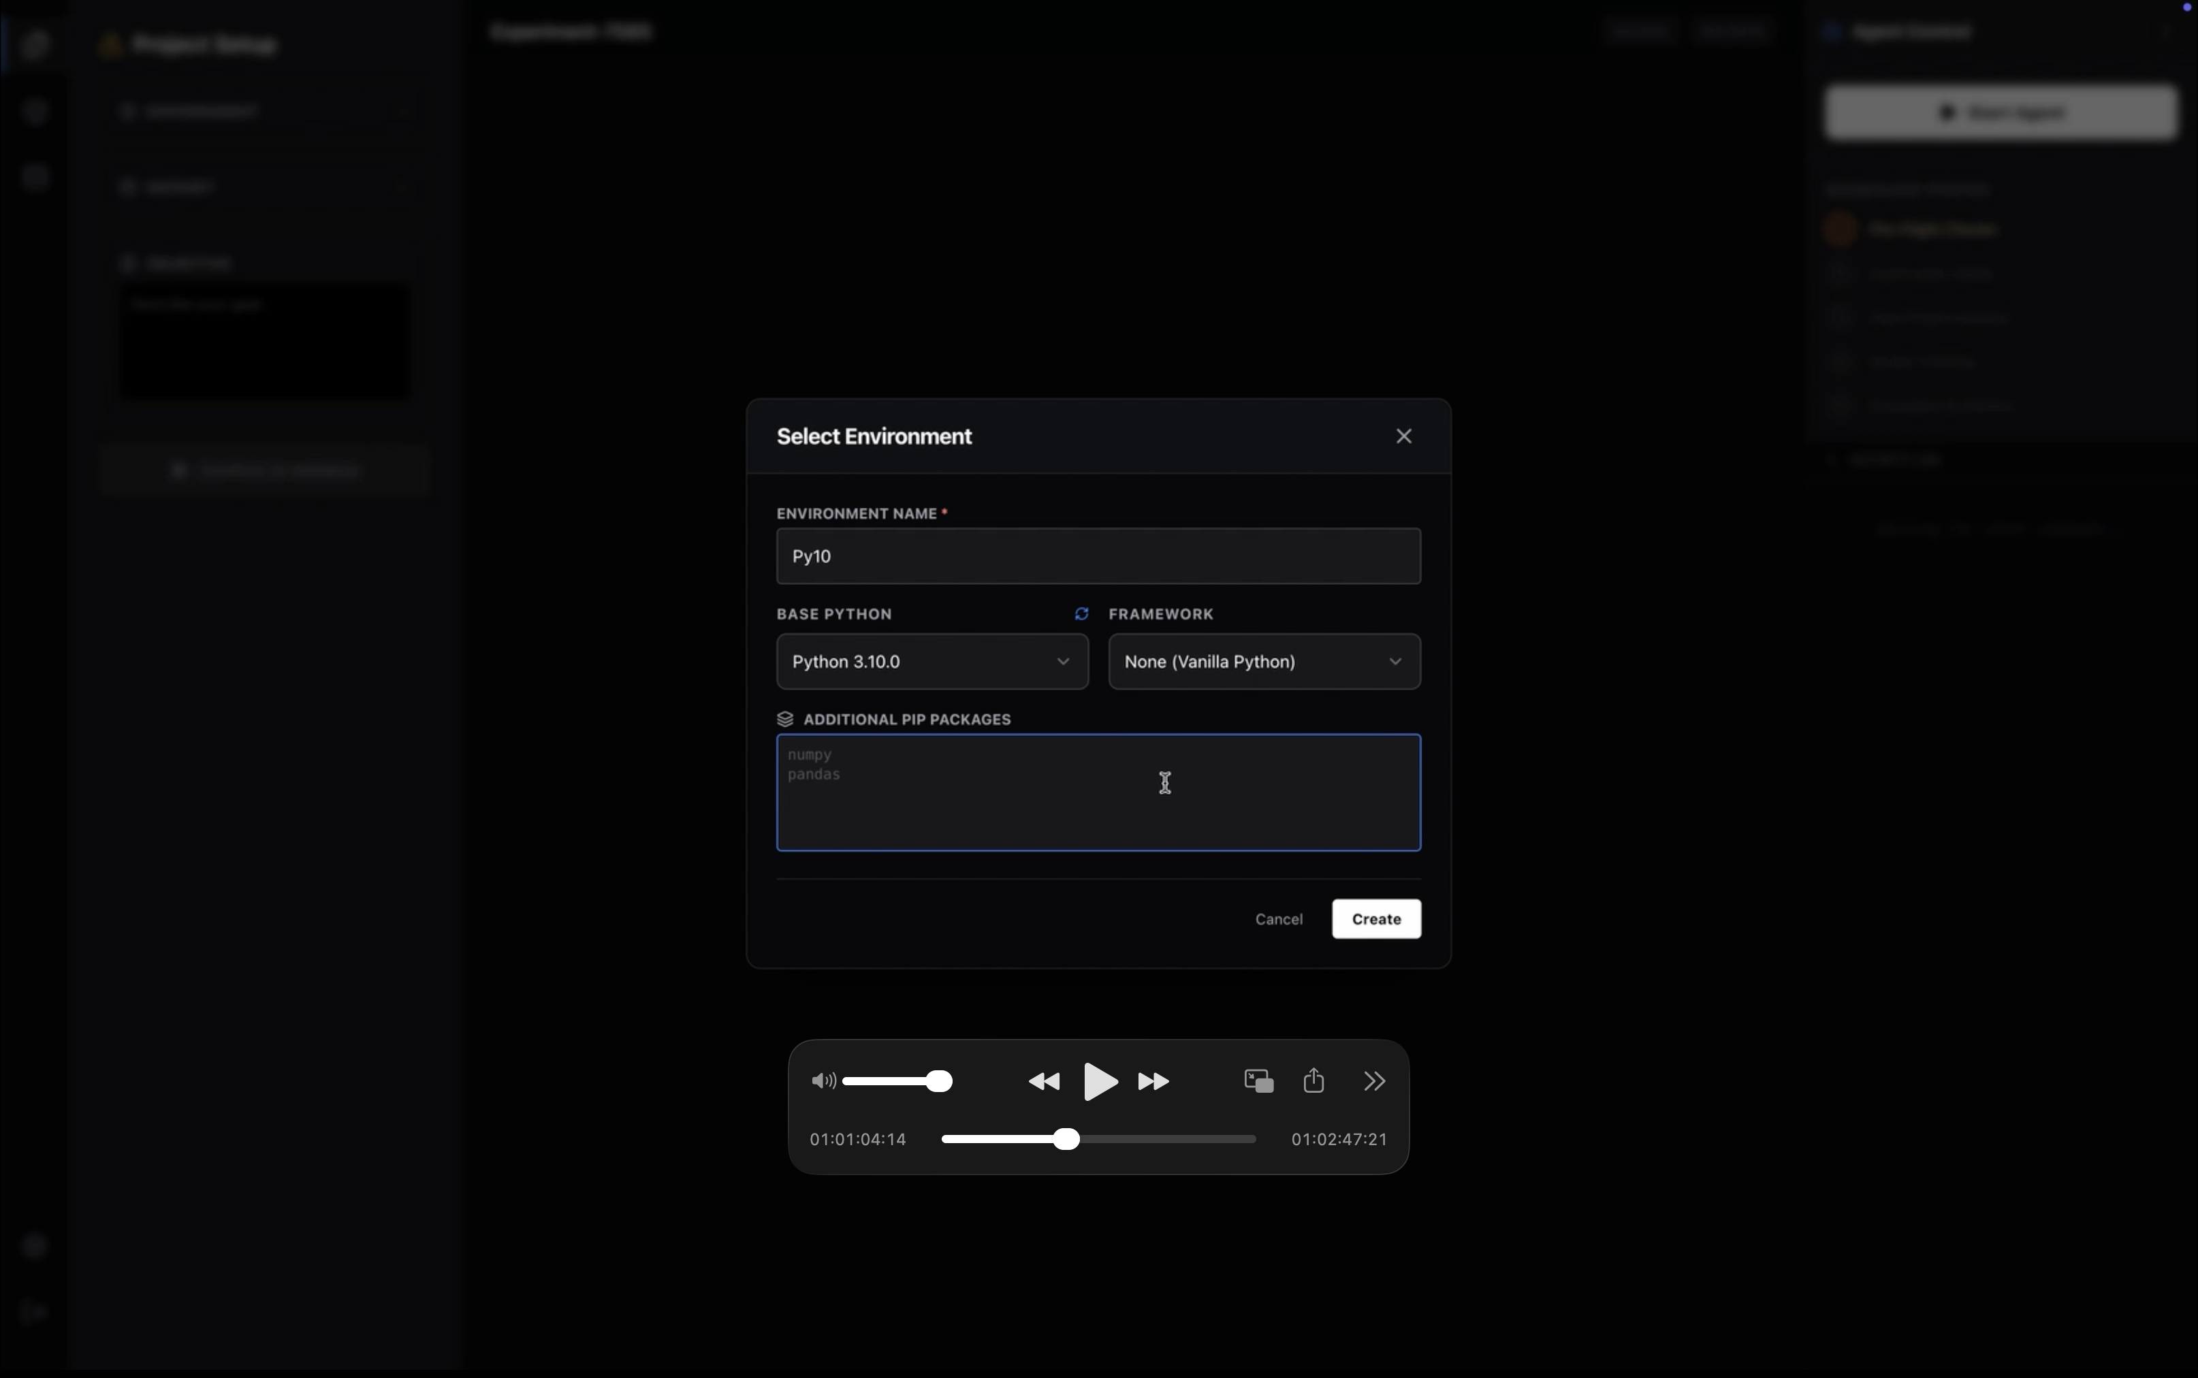This screenshot has height=1378, width=2198.
Task: Close the Select Environment dialog with X
Action: (x=1403, y=436)
